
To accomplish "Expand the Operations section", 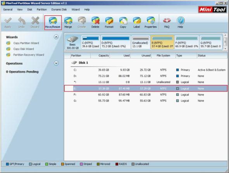I will point(56,63).
